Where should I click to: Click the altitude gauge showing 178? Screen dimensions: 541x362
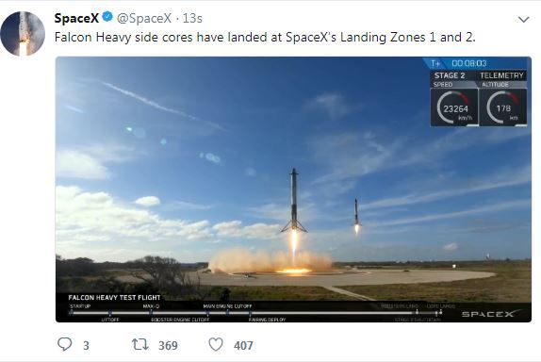coord(503,107)
